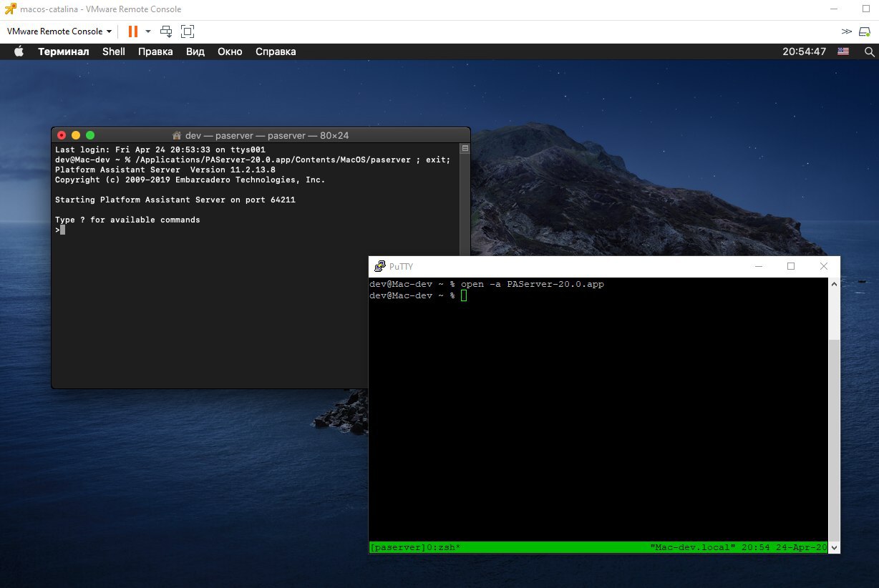Click the tmux 'Mac-dev.local' status text
The width and height of the screenshot is (879, 588).
[x=693, y=547]
